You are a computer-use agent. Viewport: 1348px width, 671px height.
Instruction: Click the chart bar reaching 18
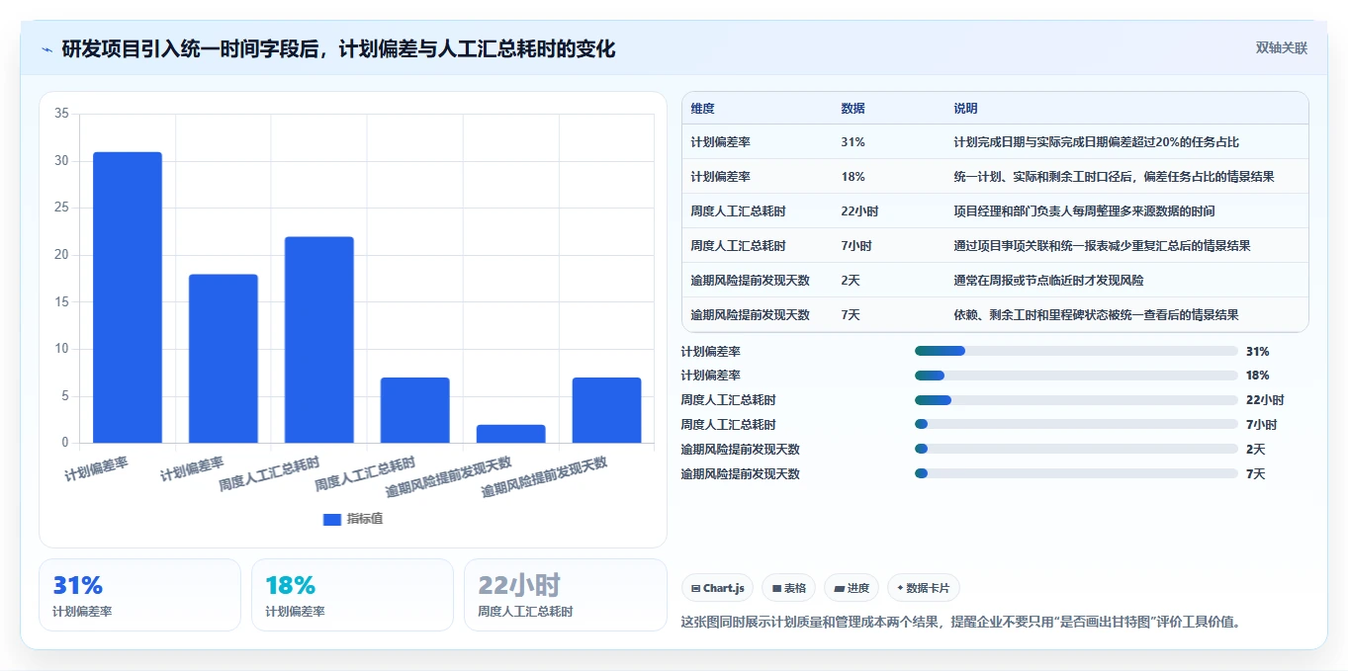point(224,359)
